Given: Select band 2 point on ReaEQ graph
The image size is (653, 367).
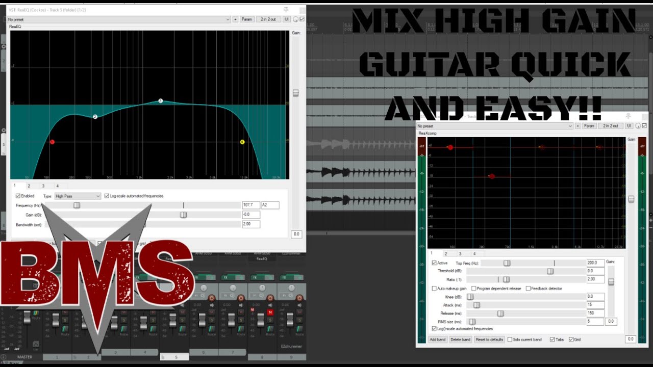Looking at the screenshot, I should point(95,117).
